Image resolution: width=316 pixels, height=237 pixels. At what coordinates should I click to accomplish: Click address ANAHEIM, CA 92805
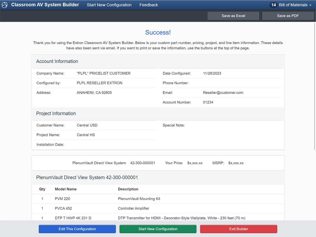click(94, 93)
